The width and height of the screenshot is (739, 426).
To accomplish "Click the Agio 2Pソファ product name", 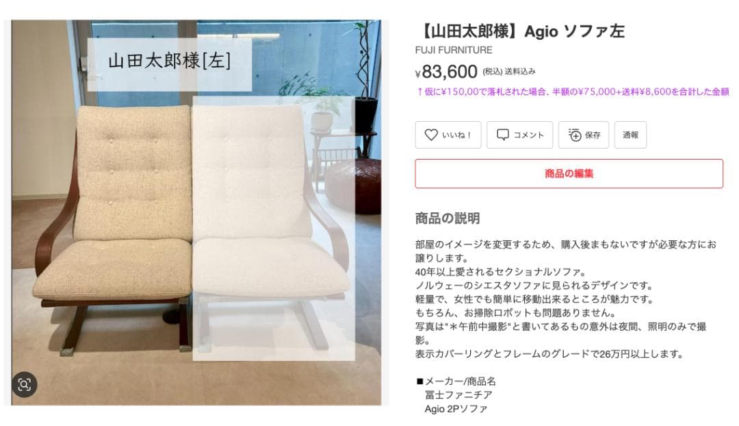I will (x=456, y=409).
